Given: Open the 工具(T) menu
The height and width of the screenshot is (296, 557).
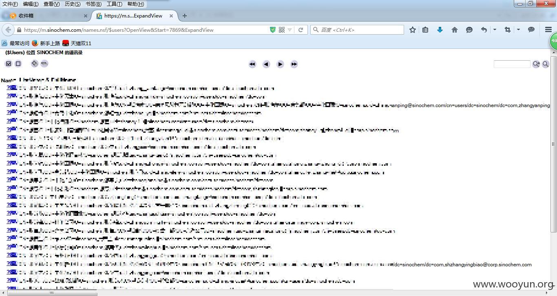Looking at the screenshot, I should [x=114, y=4].
